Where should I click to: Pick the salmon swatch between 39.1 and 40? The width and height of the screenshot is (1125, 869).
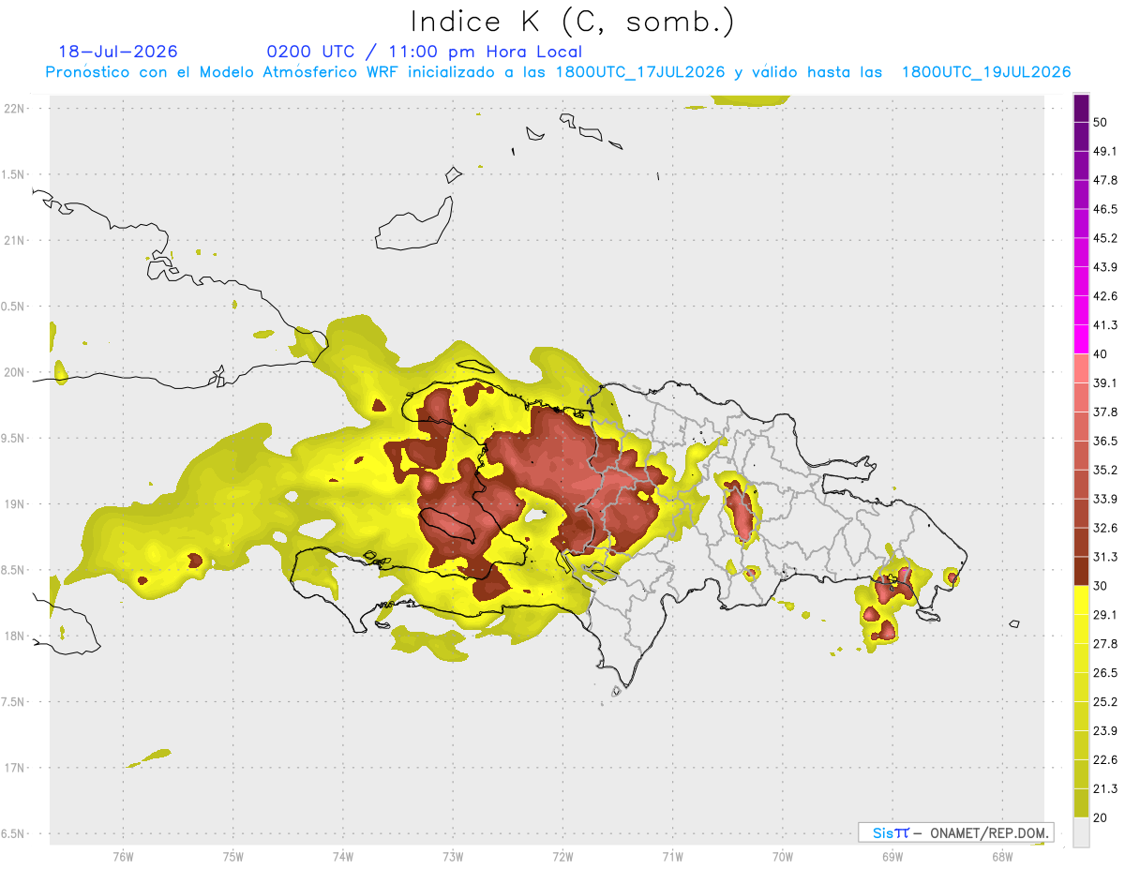coord(1081,368)
